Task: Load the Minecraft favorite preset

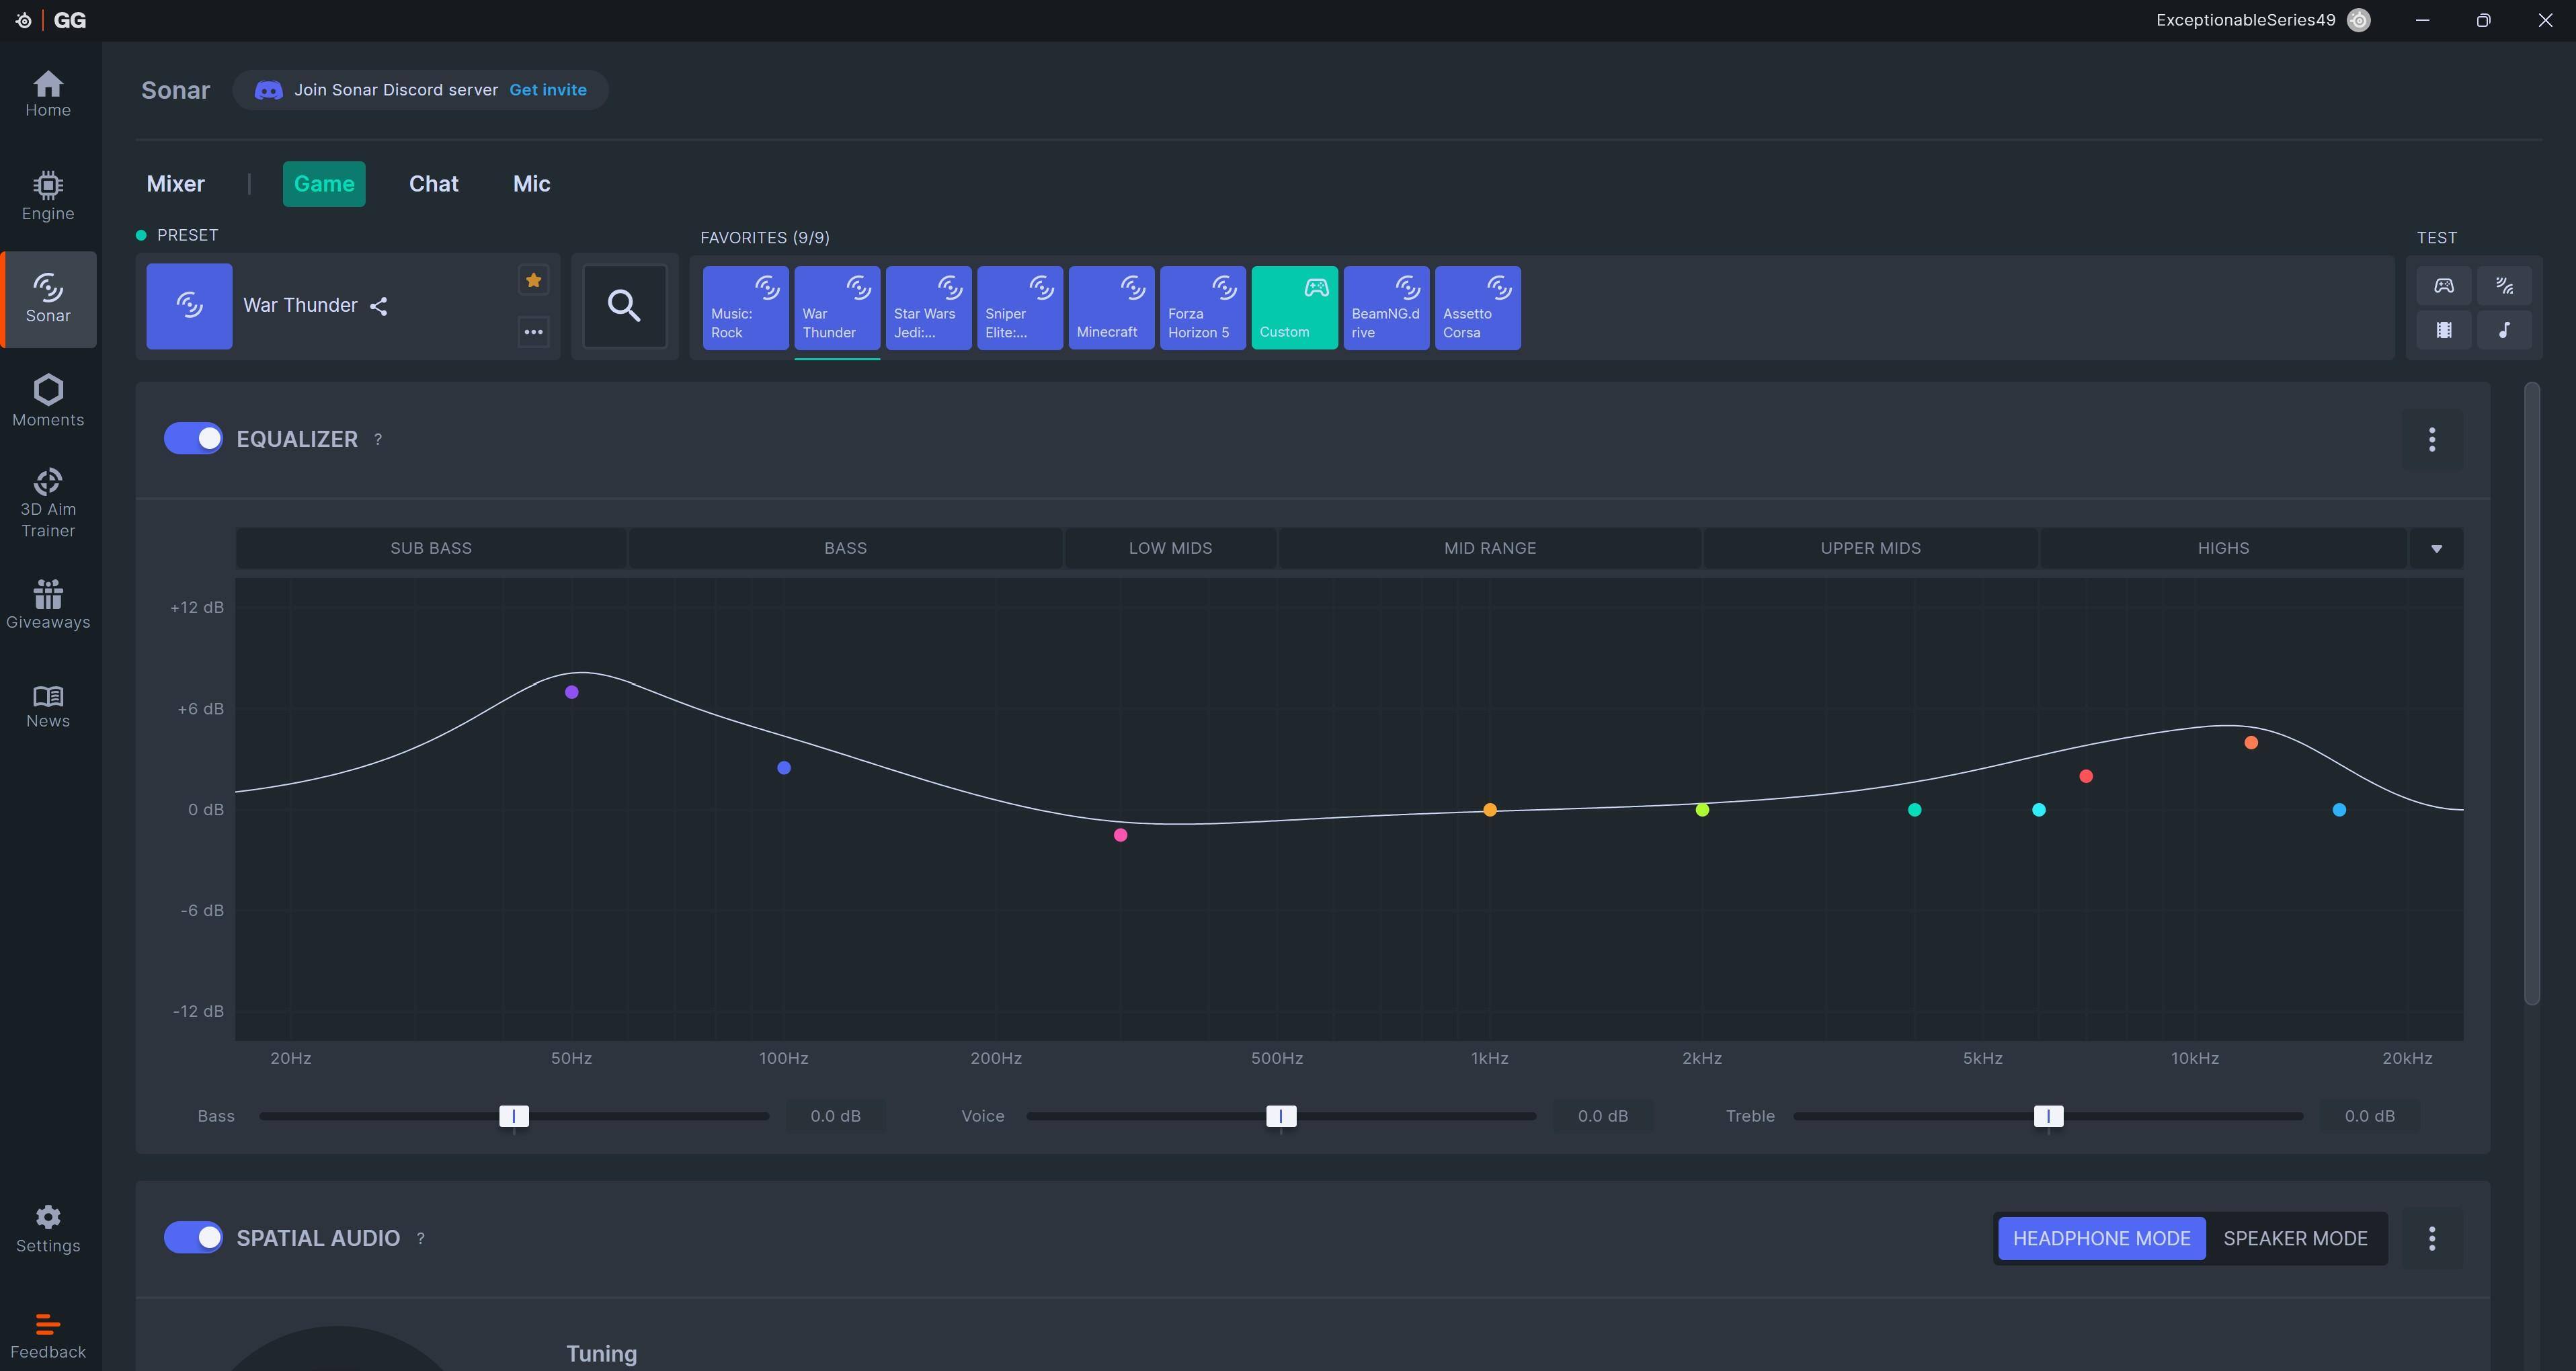Action: (x=1112, y=308)
